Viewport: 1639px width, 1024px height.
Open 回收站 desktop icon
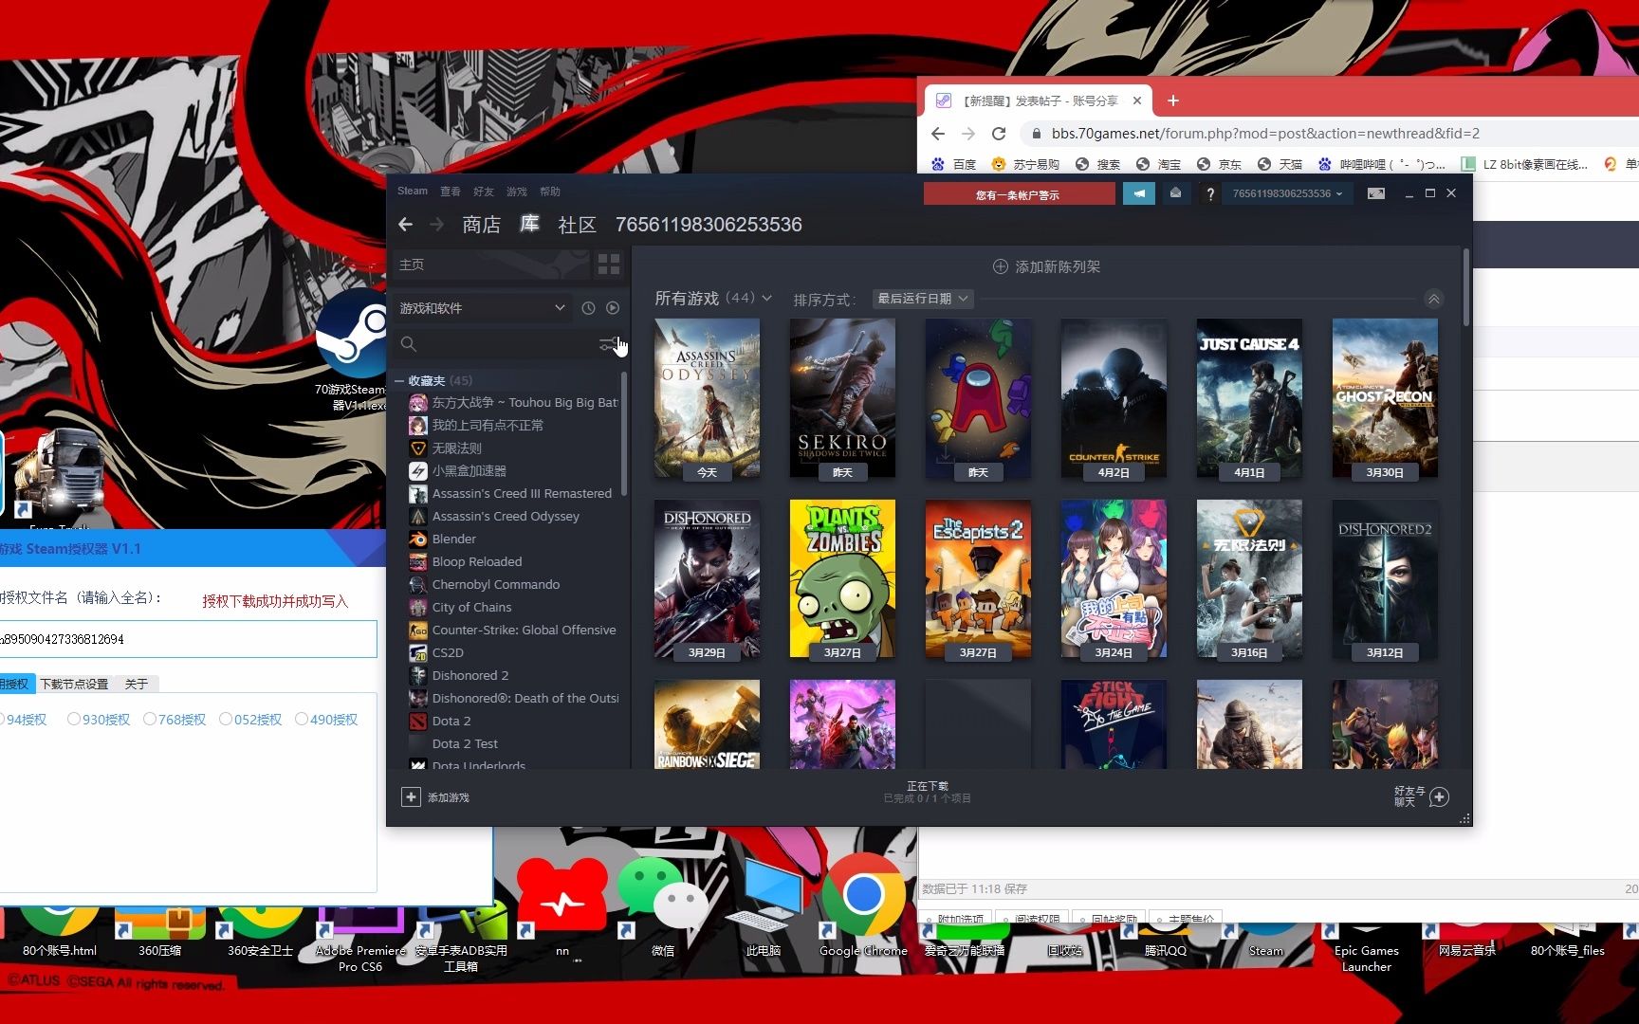[1064, 939]
